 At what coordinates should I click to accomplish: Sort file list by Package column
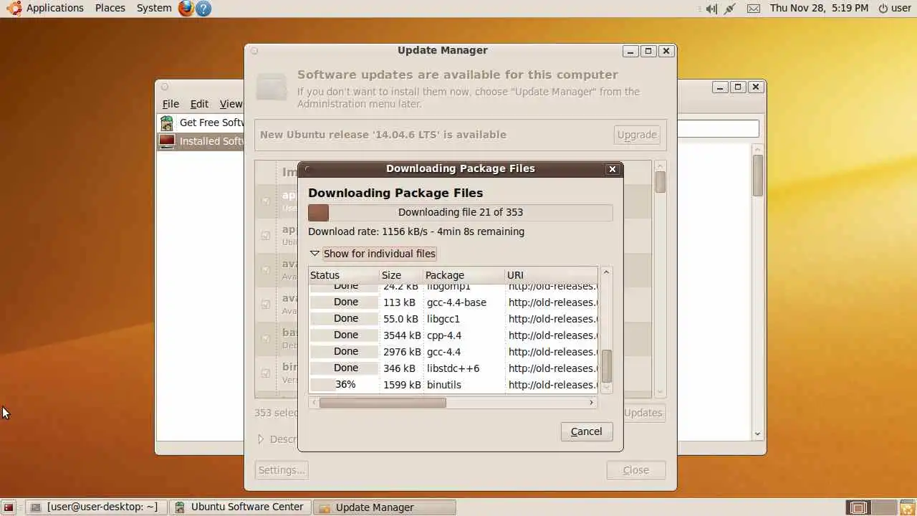tap(464, 275)
